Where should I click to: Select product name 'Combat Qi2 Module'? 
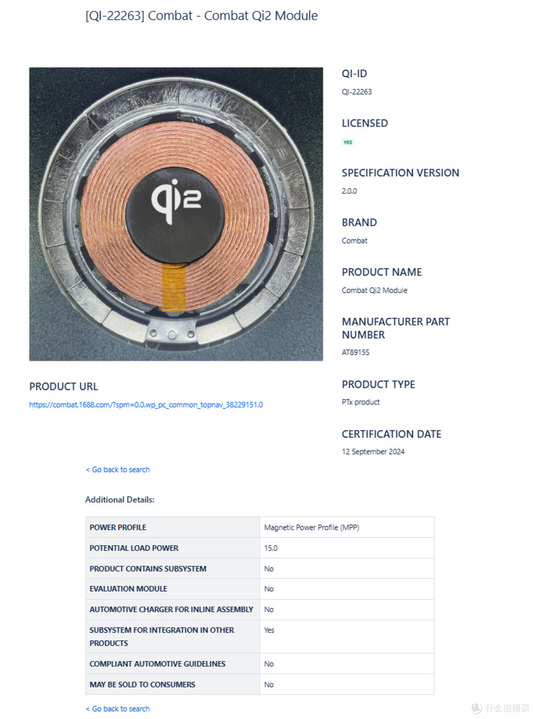coord(374,291)
